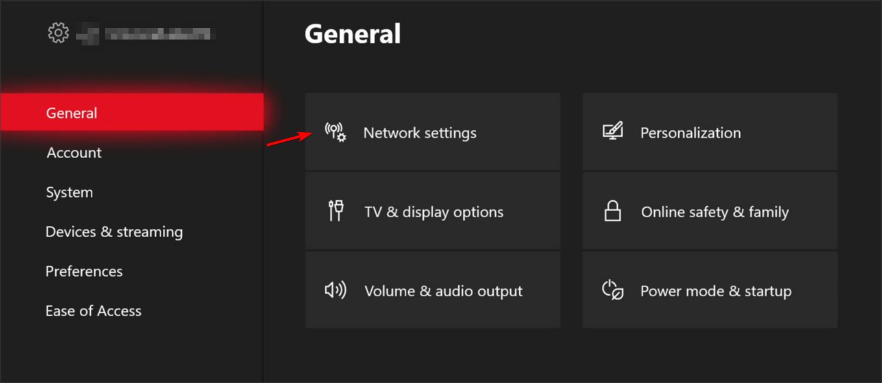Select the Online safety & family padlock icon
Image resolution: width=882 pixels, height=383 pixels.
611,211
